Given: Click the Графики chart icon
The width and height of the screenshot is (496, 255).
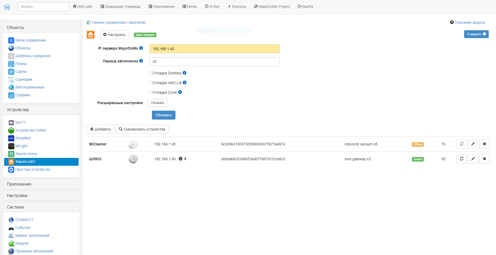Looking at the screenshot, I should (11, 95).
